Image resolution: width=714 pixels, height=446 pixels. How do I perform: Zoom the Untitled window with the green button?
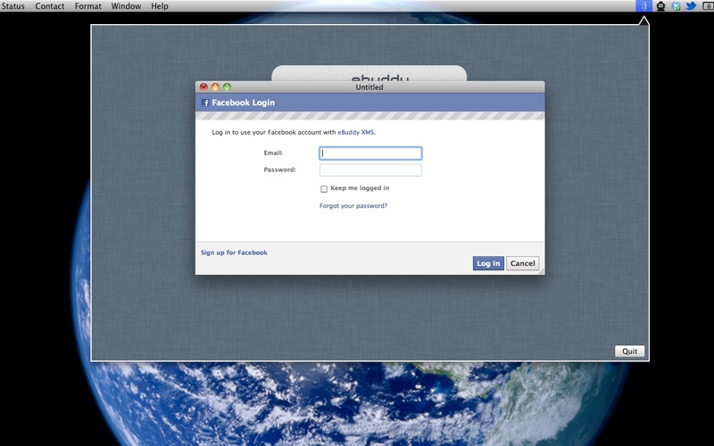tap(228, 87)
